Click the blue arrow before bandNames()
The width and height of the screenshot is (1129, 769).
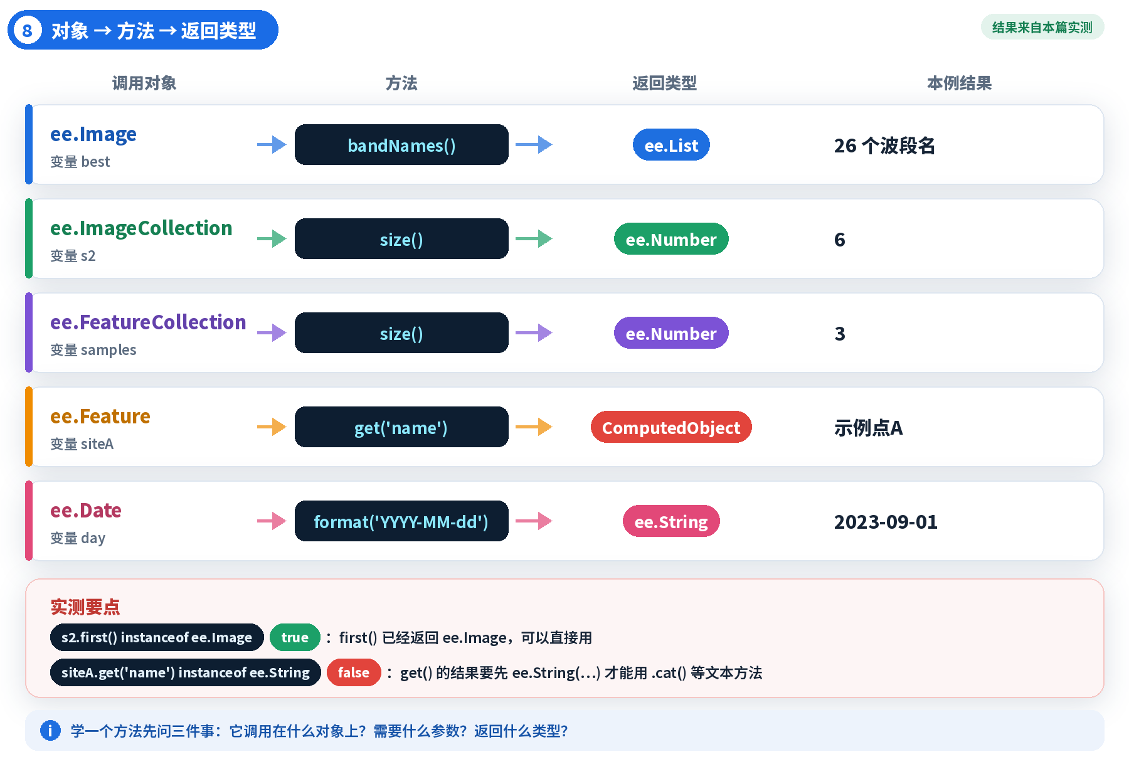272,145
